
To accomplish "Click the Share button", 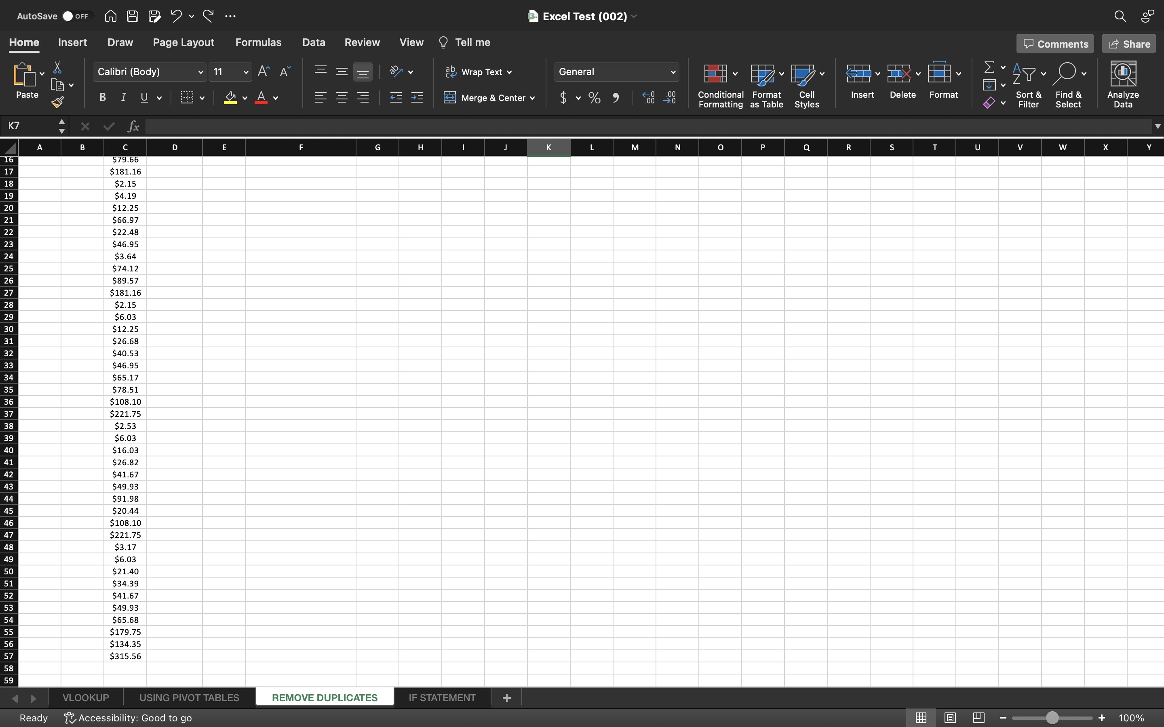I will (x=1129, y=44).
